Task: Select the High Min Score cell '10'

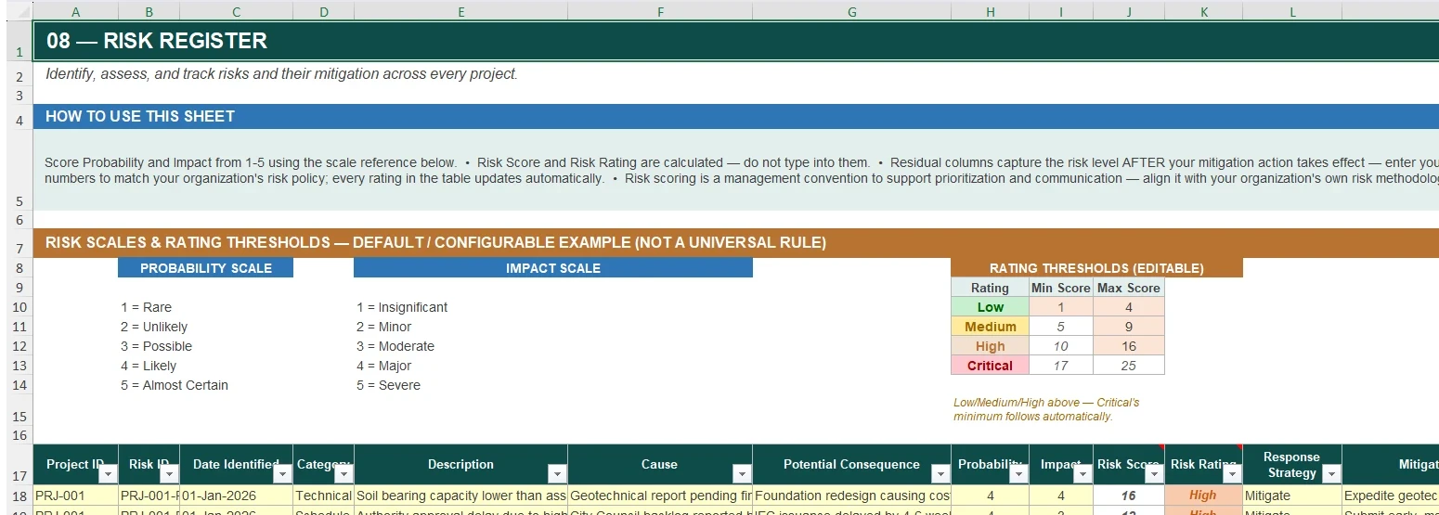Action: (1061, 346)
